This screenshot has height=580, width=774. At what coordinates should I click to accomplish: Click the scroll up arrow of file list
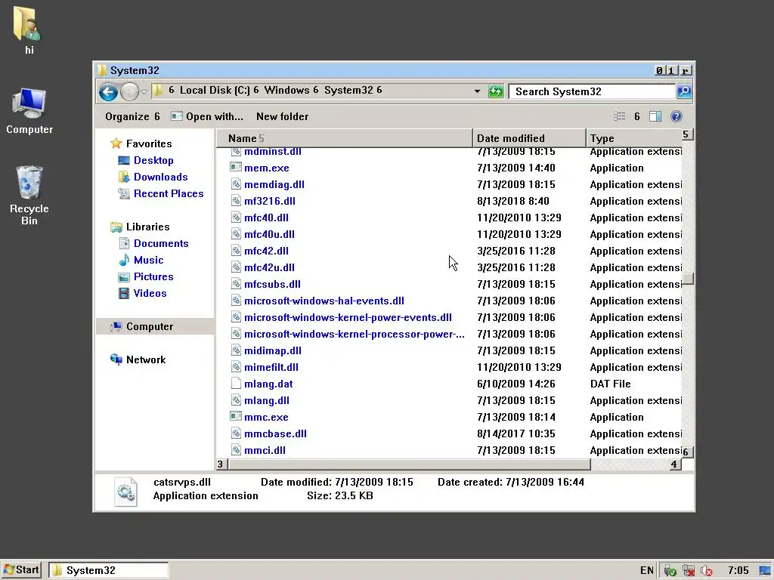click(x=688, y=134)
